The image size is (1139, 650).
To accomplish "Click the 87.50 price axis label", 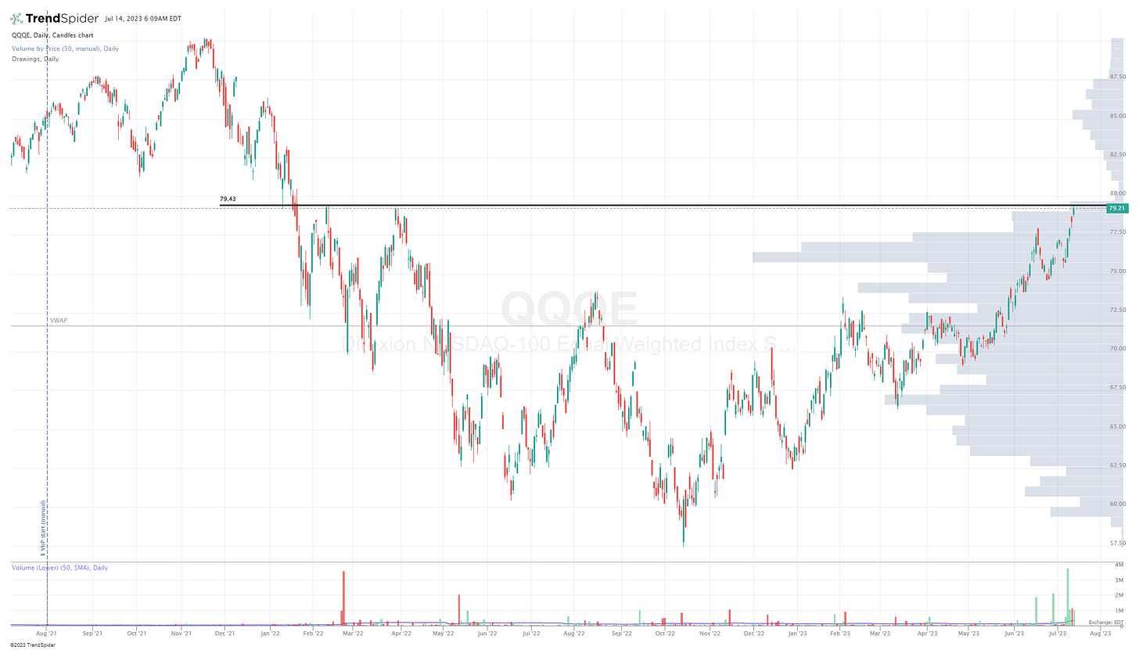I will 1117,77.
